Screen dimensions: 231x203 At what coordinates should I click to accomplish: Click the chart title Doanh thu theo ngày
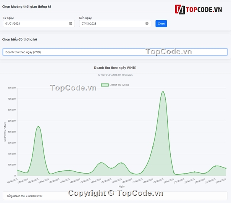click(115, 68)
